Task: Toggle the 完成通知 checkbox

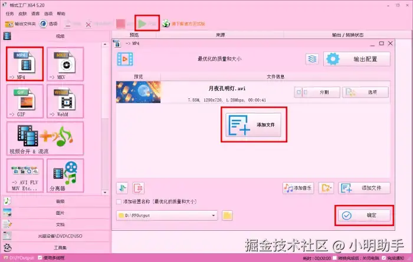Action: 384,258
